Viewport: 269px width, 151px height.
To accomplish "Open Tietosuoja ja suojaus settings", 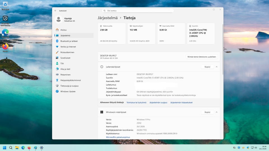I will pos(69,86).
